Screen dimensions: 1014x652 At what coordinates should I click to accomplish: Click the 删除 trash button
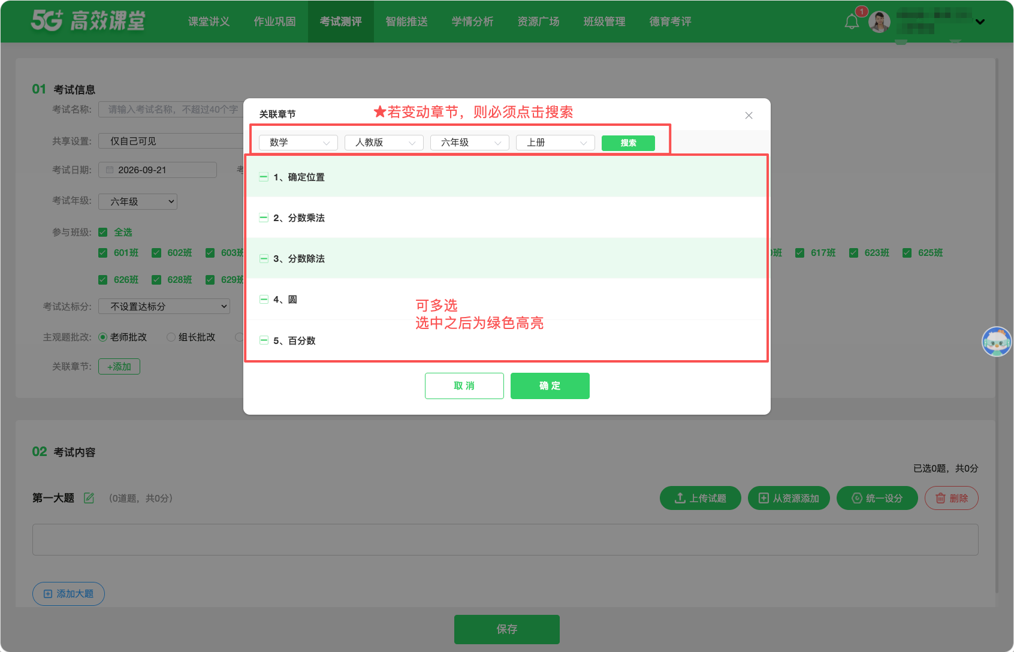tap(952, 498)
